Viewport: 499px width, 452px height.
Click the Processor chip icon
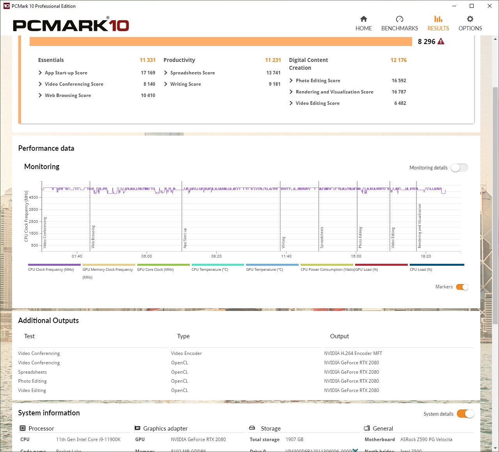tap(23, 428)
